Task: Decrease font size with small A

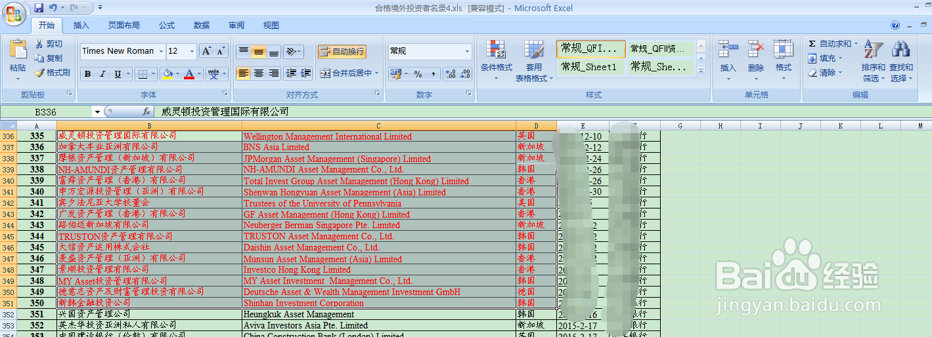Action: click(221, 51)
